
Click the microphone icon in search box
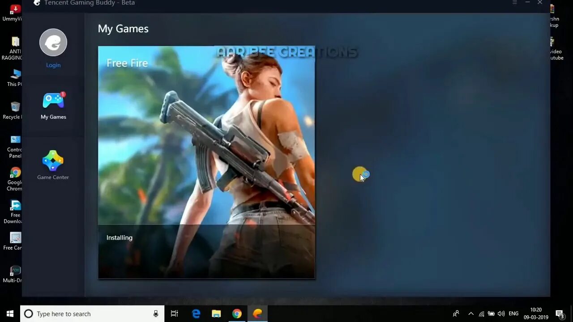[156, 314]
